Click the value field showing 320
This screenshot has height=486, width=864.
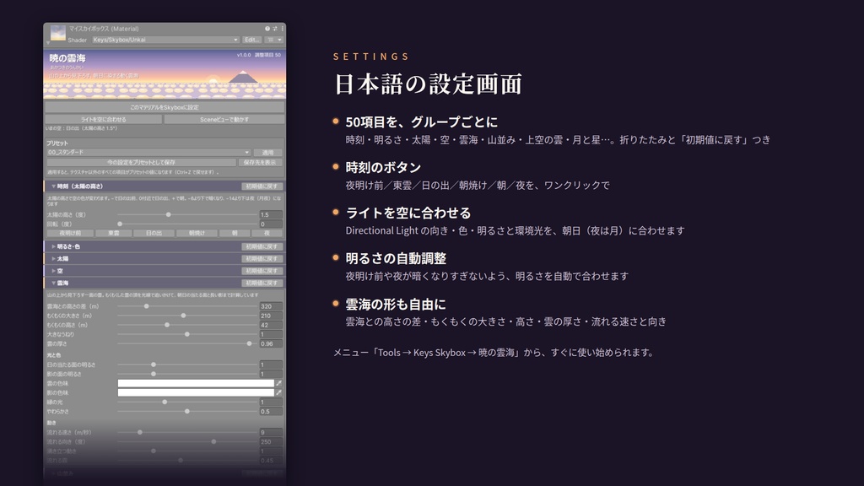(x=271, y=306)
